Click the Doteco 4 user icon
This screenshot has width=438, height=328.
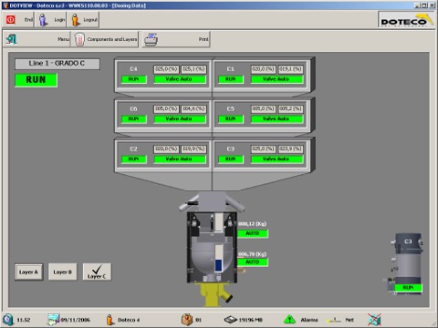tap(109, 320)
